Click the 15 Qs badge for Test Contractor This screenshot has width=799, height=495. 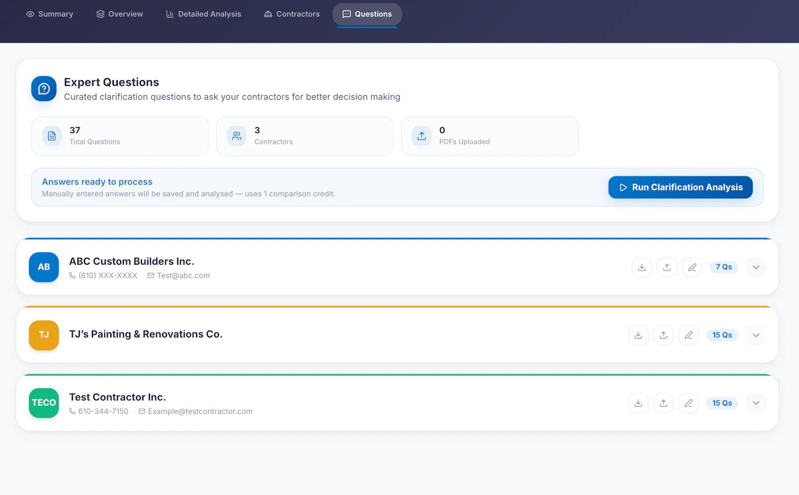pos(722,403)
